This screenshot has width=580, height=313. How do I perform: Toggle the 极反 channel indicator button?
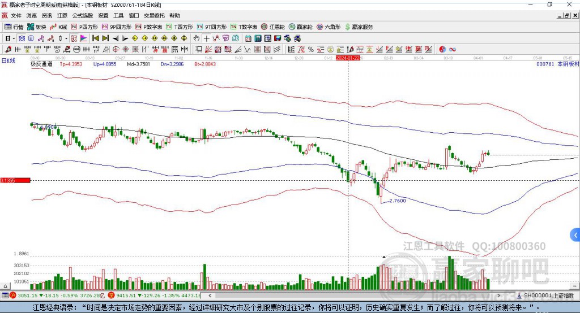point(74,38)
